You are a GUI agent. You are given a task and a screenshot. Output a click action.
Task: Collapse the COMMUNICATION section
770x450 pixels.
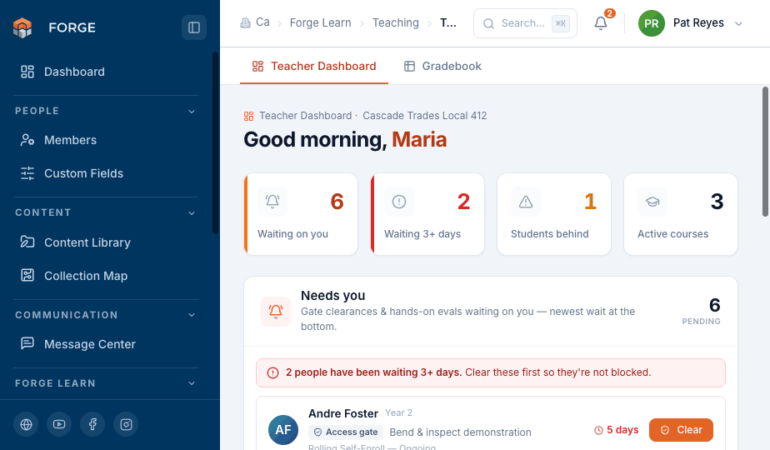coord(192,315)
